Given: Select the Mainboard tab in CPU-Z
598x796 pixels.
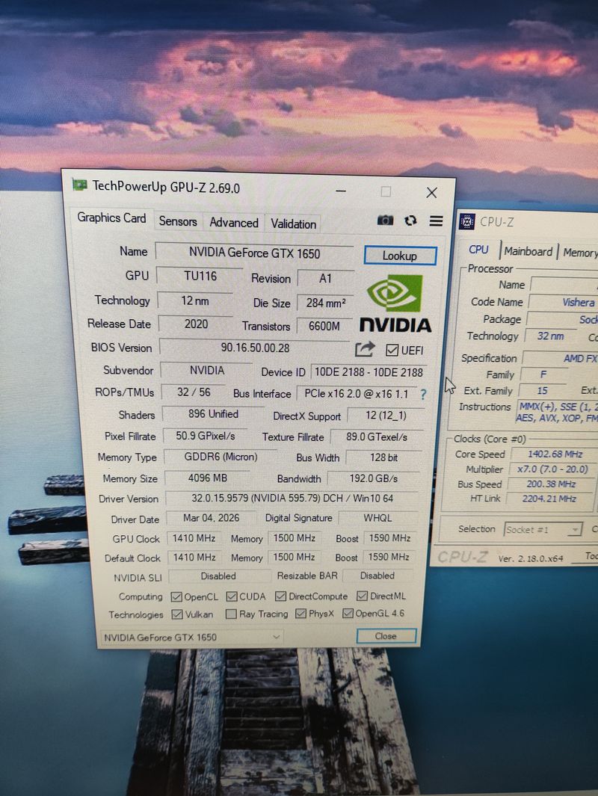Looking at the screenshot, I should tap(528, 251).
